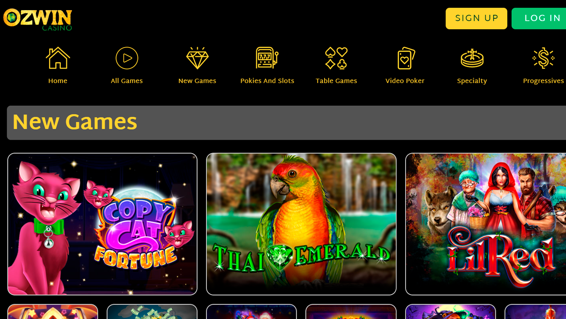Click the New Games section heading bar
The height and width of the screenshot is (319, 566).
tap(286, 123)
